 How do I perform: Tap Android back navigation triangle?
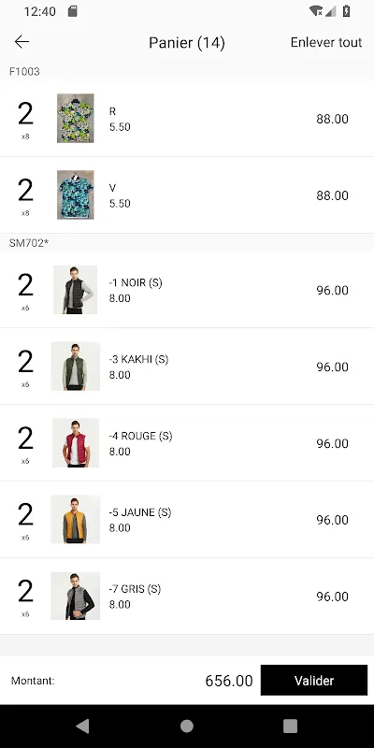coord(82,726)
